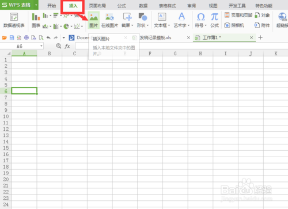This screenshot has height=209, width=288.
Task: Switch to the 开发工具 ribbon tab
Action: point(237,6)
